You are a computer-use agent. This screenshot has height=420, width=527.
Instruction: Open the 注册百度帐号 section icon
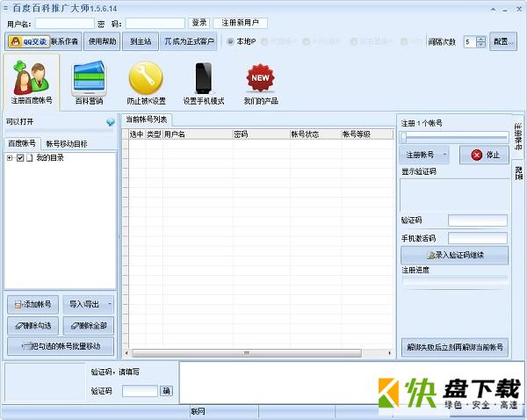point(32,83)
